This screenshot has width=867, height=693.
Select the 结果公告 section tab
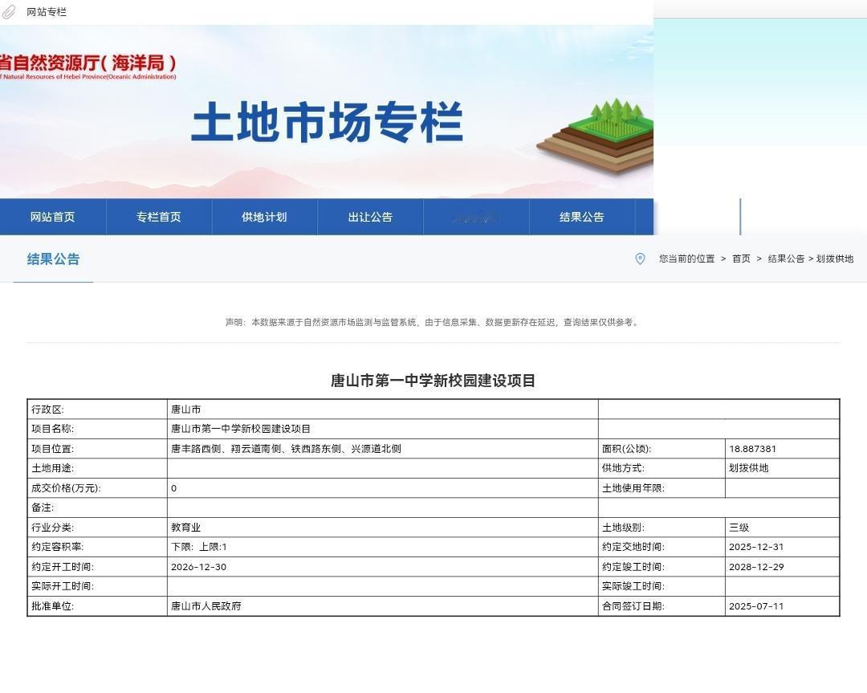53,259
